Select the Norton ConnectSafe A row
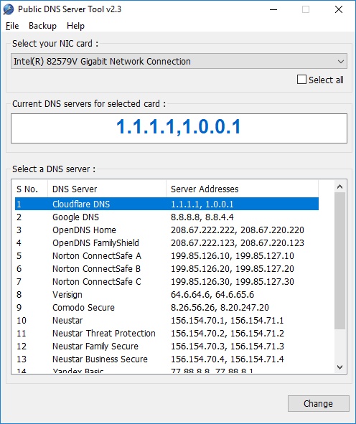356x424 pixels. 167,256
